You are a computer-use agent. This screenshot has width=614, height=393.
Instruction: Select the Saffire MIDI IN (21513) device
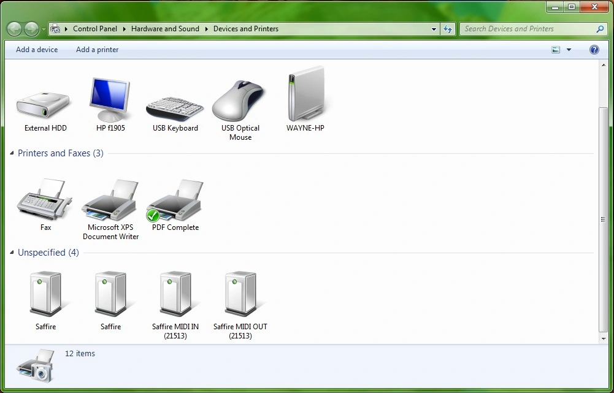tap(175, 294)
